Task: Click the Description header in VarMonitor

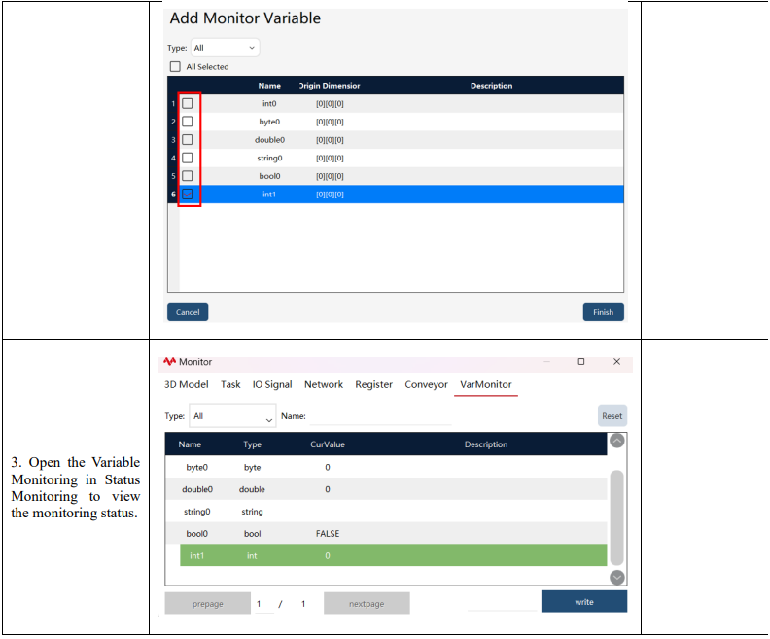Action: pos(486,444)
